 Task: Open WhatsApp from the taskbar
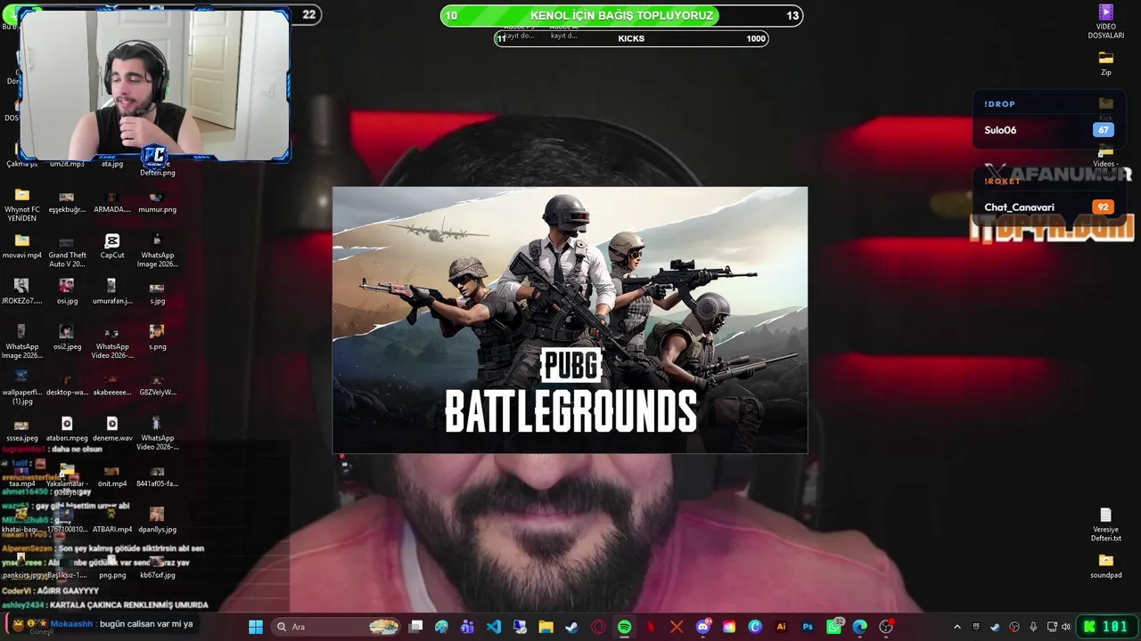(x=834, y=627)
